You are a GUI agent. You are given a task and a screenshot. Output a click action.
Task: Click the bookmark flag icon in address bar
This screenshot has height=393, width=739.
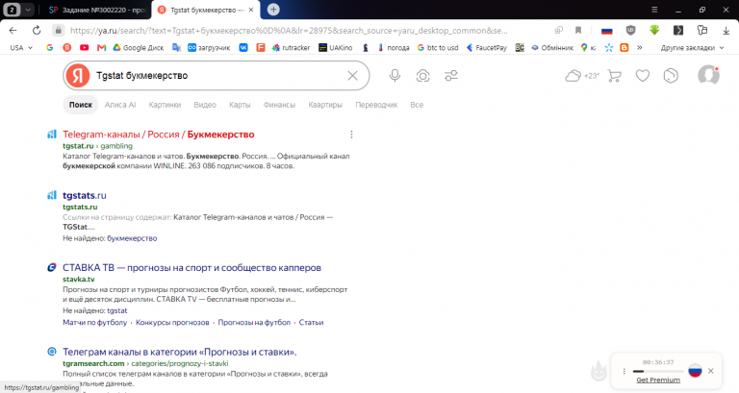tap(578, 30)
